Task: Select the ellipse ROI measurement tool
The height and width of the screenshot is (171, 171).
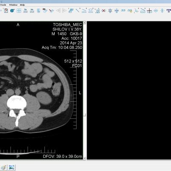Action: tap(91, 11)
